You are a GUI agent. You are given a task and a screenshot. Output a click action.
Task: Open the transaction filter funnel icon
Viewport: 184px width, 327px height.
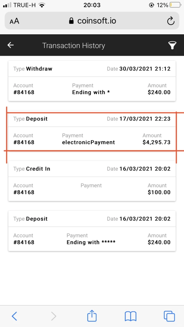point(172,46)
